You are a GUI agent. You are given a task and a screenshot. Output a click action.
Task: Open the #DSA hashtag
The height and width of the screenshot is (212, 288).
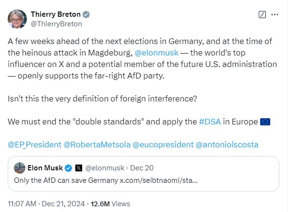tap(210, 121)
